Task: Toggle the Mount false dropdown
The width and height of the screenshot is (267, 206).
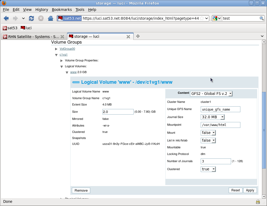Action: (x=208, y=133)
